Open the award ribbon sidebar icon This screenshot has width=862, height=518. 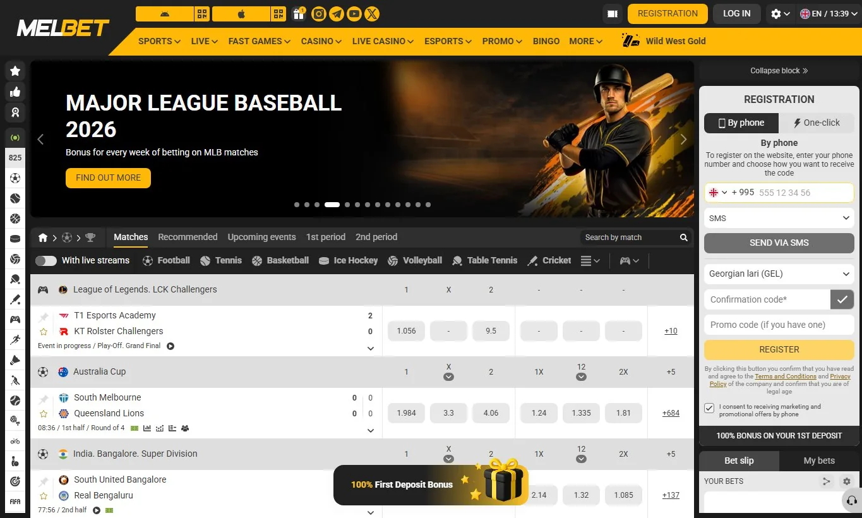(15, 112)
